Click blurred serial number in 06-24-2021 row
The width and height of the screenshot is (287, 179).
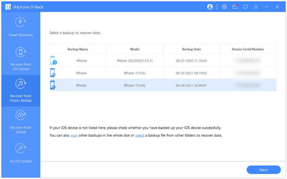click(248, 85)
